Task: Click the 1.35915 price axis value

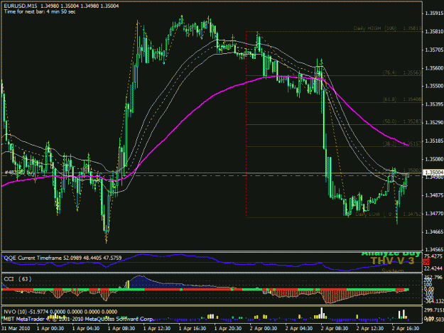Action: (x=434, y=13)
